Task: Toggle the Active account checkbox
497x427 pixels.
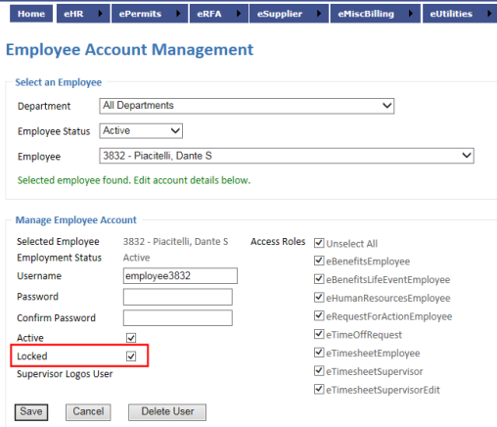Action: coord(131,338)
